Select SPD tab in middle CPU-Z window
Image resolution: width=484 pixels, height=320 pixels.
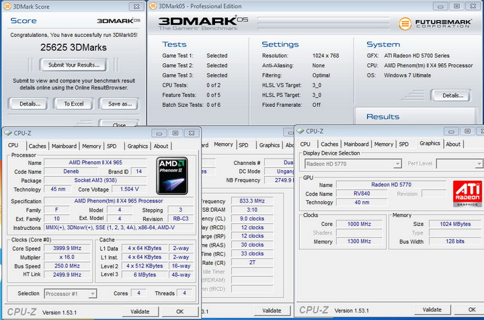point(243,145)
